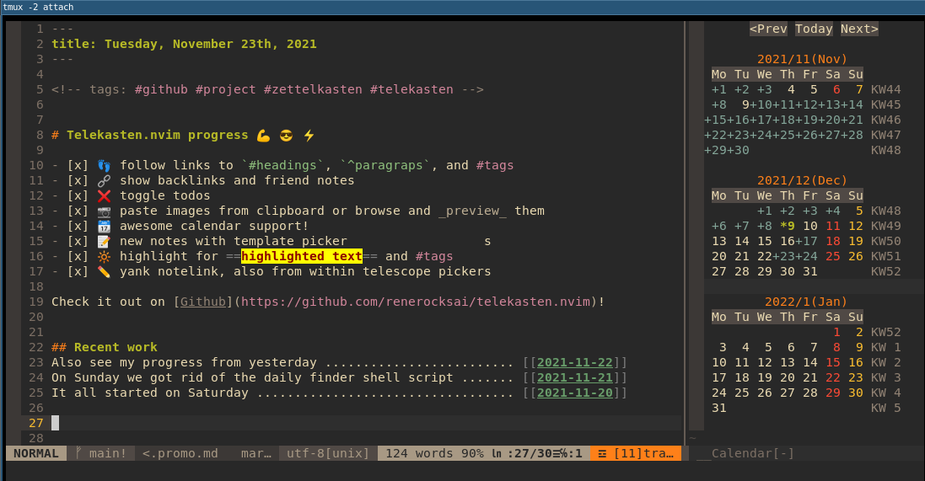
Task: Select the #zettelkasten tag on line 5
Action: point(313,89)
